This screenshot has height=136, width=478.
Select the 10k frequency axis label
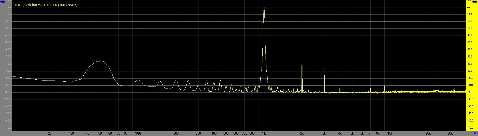pos(390,133)
